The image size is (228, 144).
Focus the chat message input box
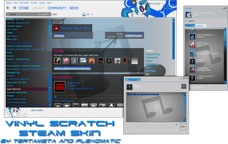click(x=152, y=127)
